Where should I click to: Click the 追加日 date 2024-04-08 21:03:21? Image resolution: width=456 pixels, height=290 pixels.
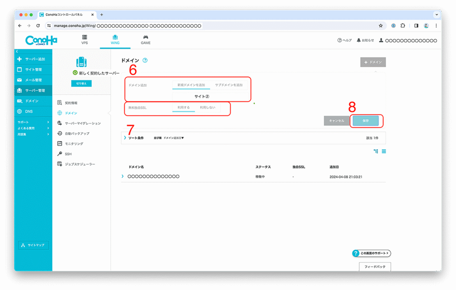[346, 177]
